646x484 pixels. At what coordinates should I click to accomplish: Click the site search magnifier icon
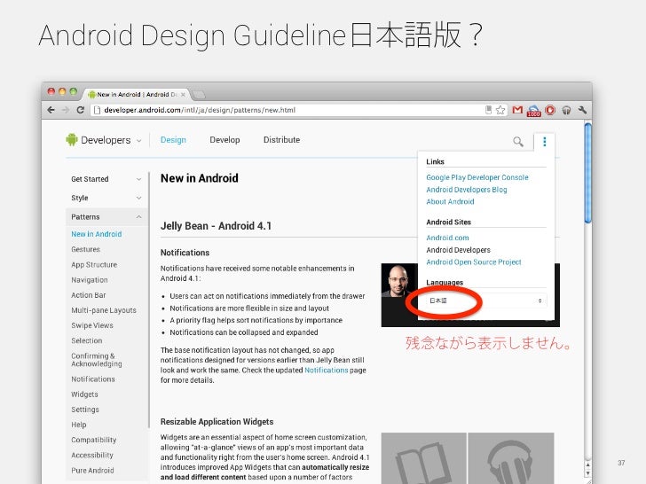[x=518, y=142]
